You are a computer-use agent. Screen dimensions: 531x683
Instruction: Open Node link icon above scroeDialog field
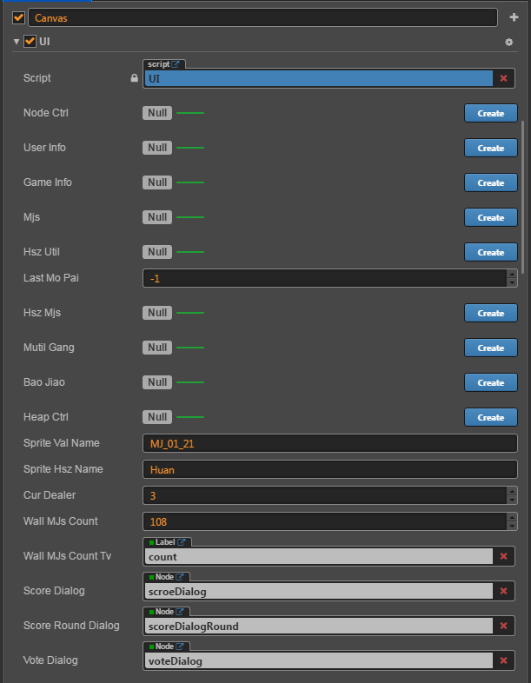(180, 577)
